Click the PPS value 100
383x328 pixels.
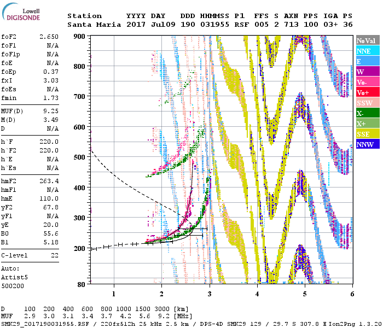point(311,25)
